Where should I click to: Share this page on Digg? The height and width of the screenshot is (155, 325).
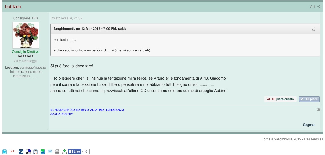click(x=21, y=152)
